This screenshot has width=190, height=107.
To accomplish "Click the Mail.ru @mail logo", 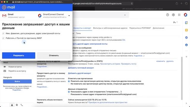I will click(x=9, y=7).
